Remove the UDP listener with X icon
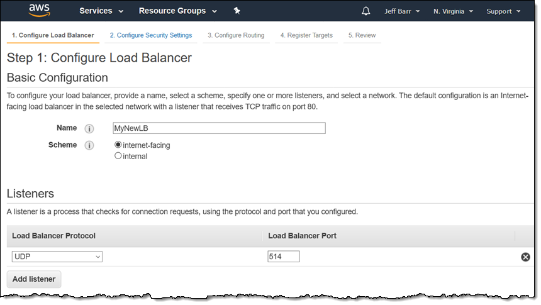Image resolution: width=541 pixels, height=305 pixels. (x=525, y=257)
